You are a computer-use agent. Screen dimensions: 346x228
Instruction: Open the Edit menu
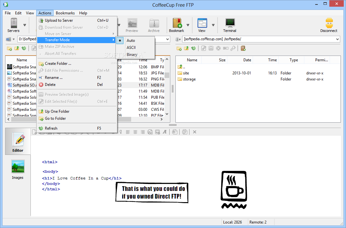click(x=18, y=13)
